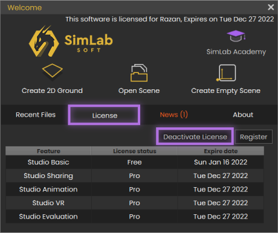Click the Create Empty Scene label

point(225,91)
